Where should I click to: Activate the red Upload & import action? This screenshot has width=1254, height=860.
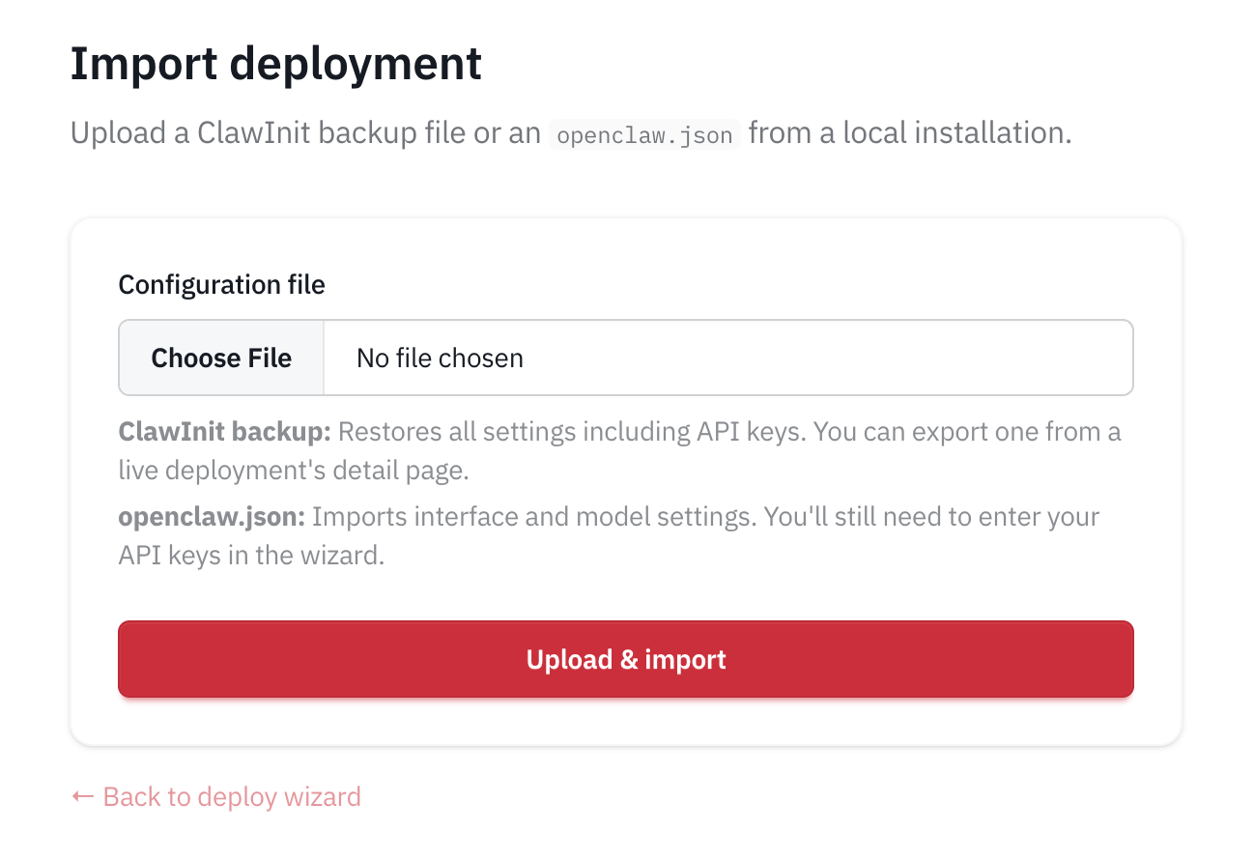click(x=626, y=659)
